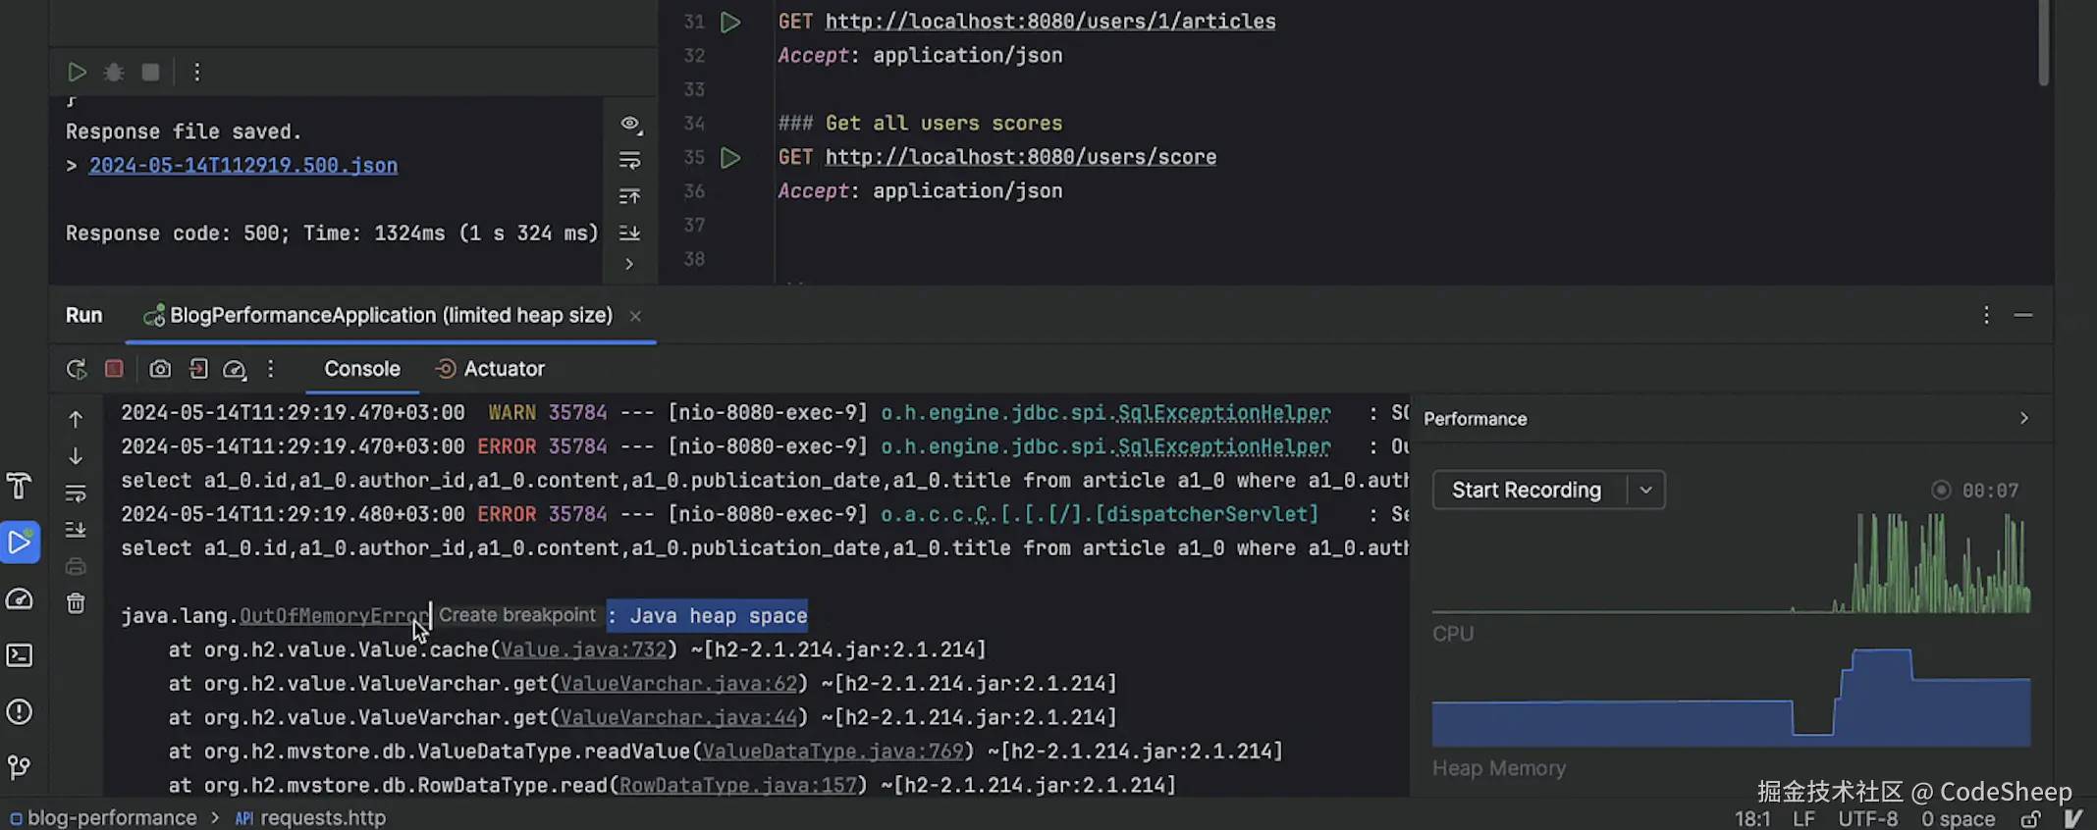Stop the running application red square
The image size is (2097, 830).
(114, 369)
